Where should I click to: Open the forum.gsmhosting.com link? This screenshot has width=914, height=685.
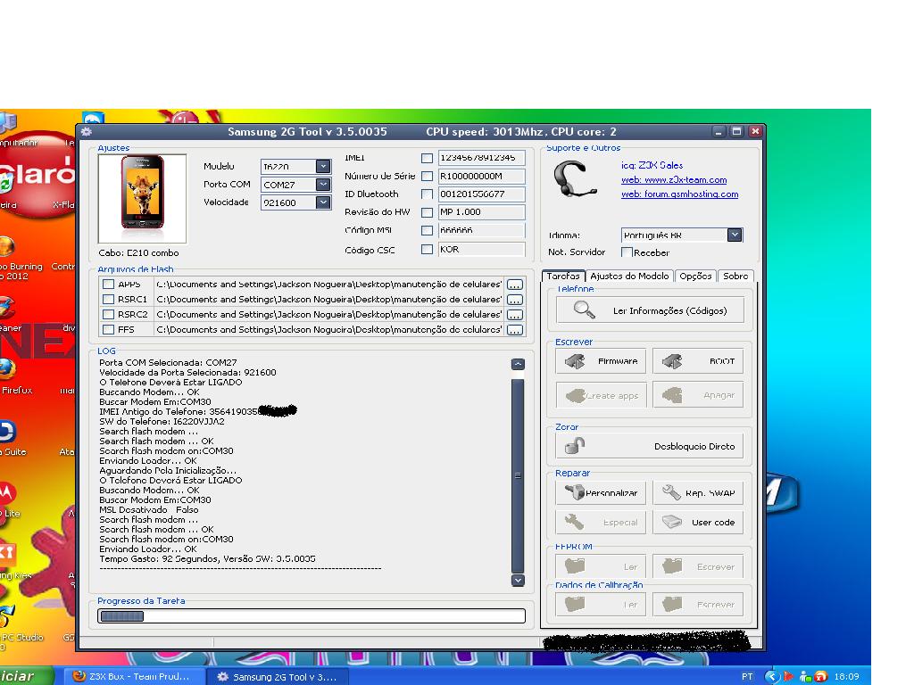click(679, 194)
